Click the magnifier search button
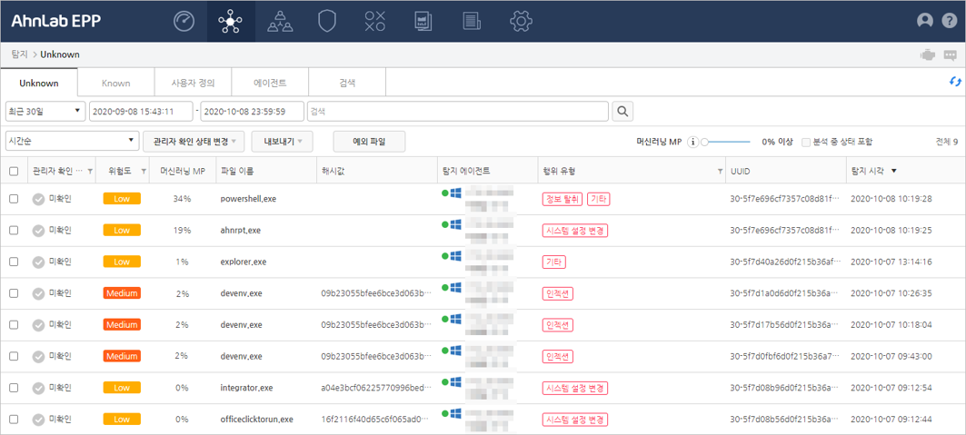This screenshot has height=435, width=966. 623,111
